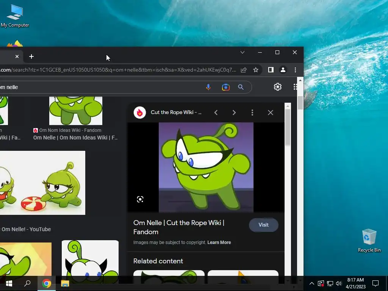Click the page scrollbar up arrow

pos(300,80)
